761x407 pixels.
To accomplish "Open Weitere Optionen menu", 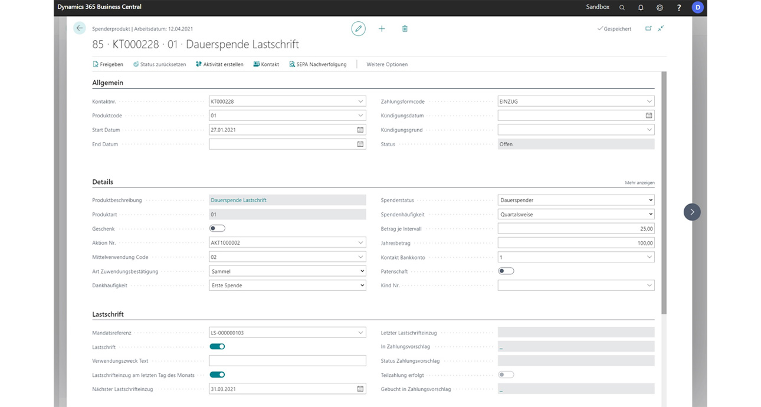I will 386,64.
